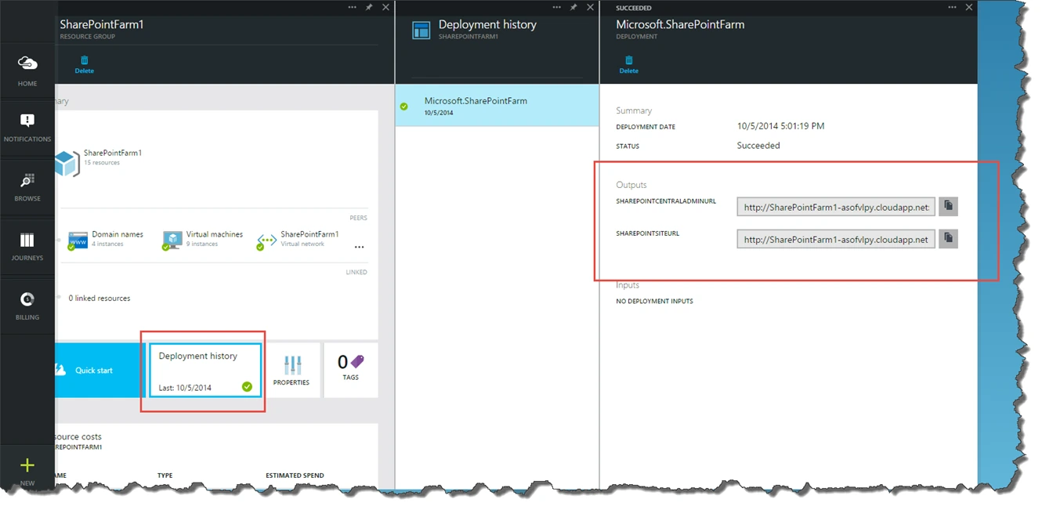Close the Deployment history blade
The image size is (1042, 510).
[x=590, y=7]
